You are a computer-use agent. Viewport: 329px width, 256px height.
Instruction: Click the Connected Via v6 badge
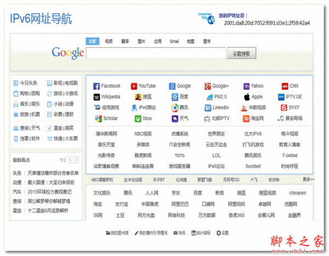207,18
